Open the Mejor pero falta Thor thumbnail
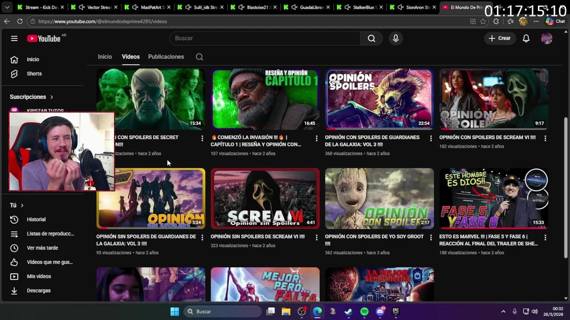The height and width of the screenshot is (320, 570). click(x=265, y=285)
